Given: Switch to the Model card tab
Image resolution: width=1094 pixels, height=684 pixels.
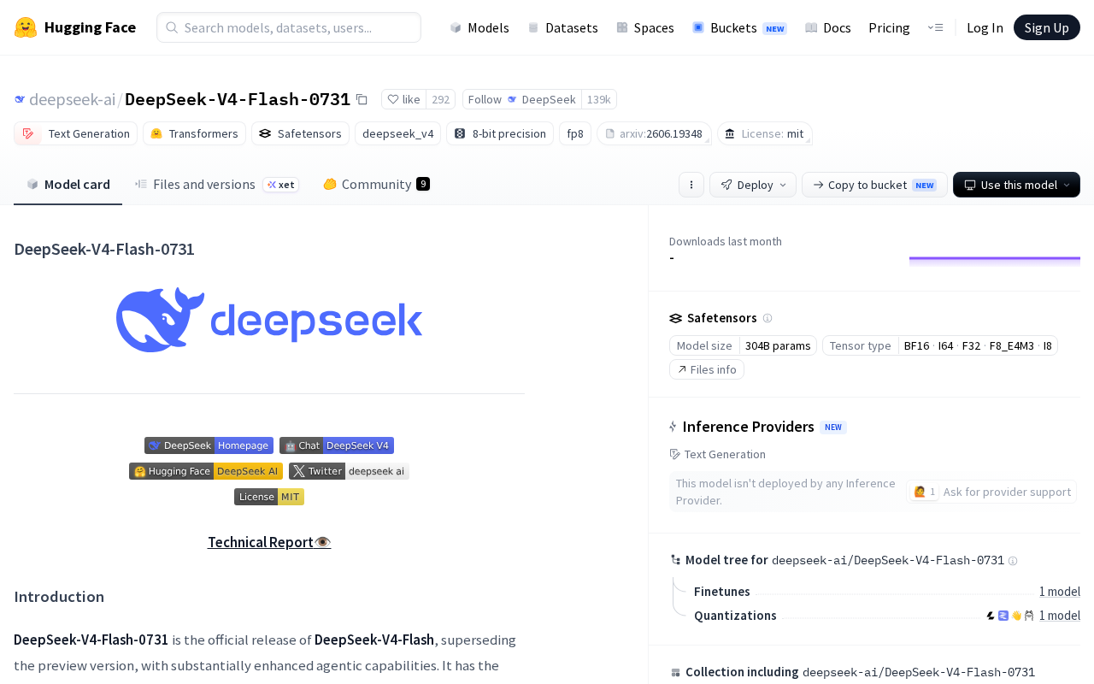Looking at the screenshot, I should coord(68,184).
